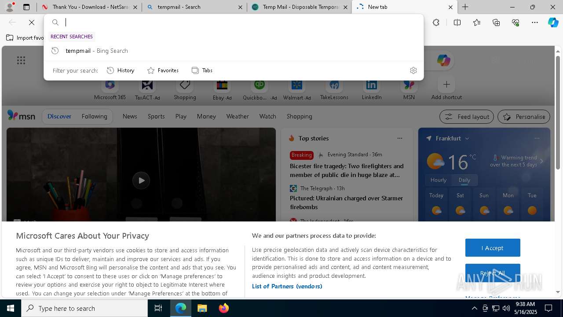Image resolution: width=563 pixels, height=317 pixels.
Task: Switch the weather forecast to Hourly
Action: click(439, 180)
